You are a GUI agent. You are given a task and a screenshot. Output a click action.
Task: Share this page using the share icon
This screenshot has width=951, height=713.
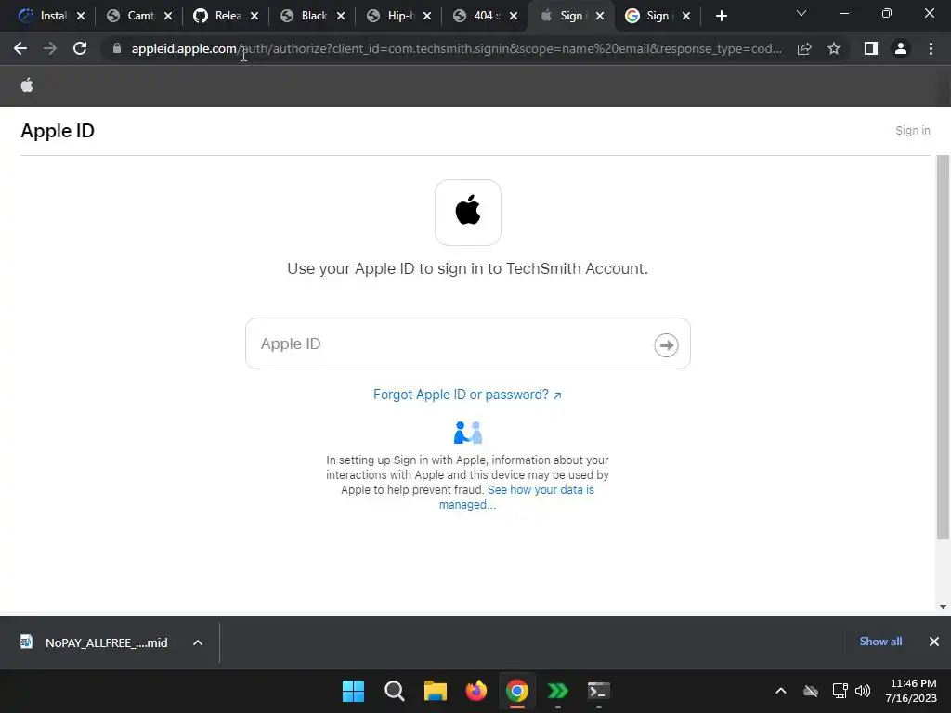click(804, 48)
